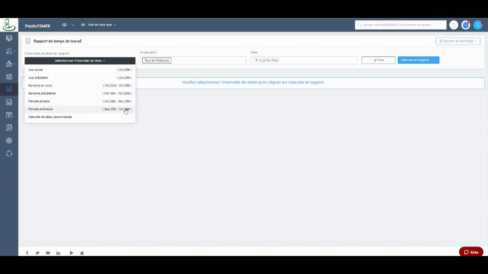Open the Ajouter un pointage dropdown
Image resolution: width=488 pixels, height=274 pixels.
pos(458,41)
